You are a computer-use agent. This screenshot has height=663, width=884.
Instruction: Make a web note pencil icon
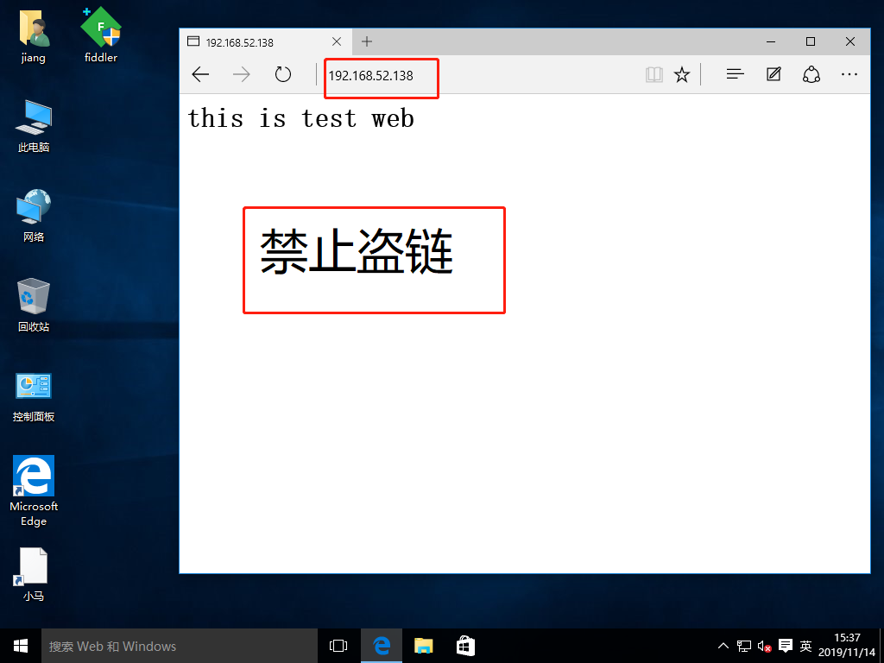[773, 74]
